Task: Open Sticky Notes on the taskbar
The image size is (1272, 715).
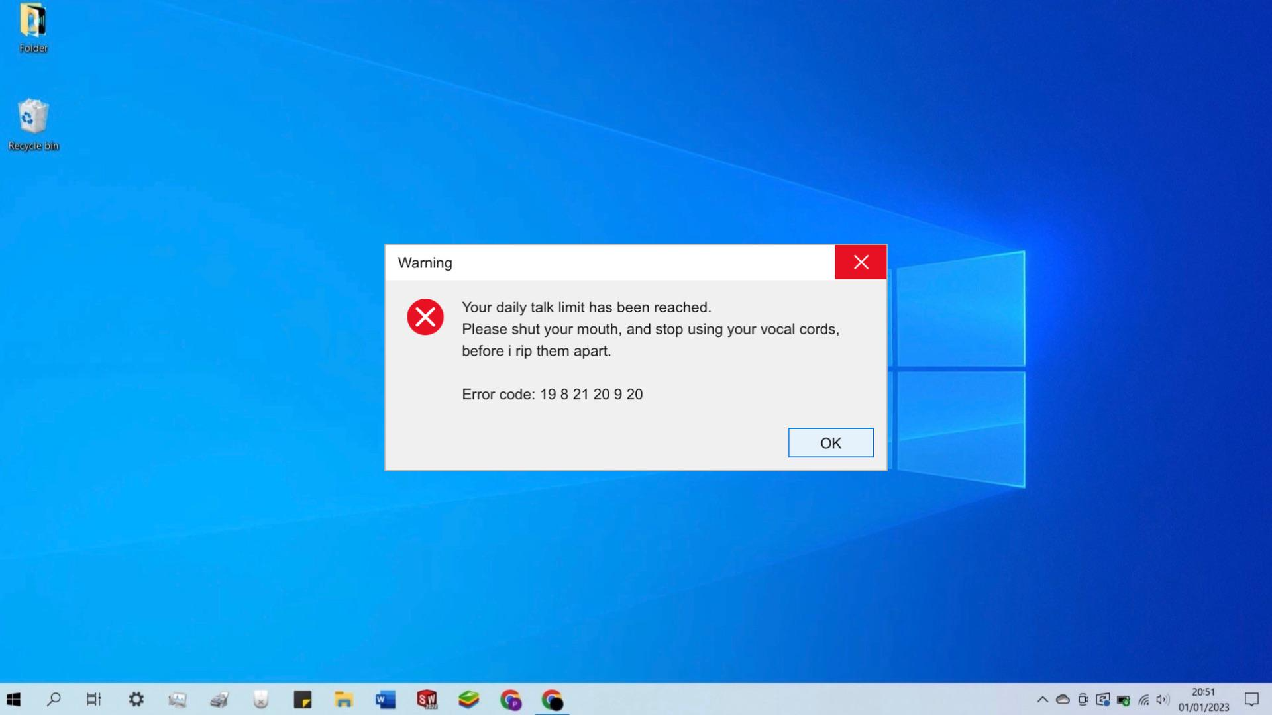Action: click(303, 699)
